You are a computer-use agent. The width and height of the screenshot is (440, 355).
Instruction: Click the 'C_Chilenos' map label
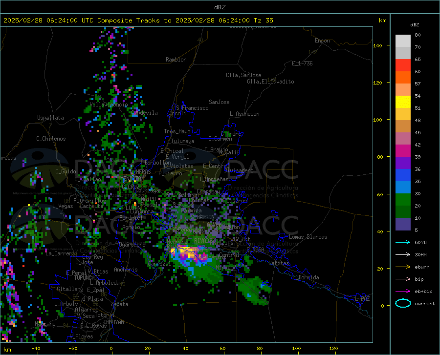click(51, 139)
